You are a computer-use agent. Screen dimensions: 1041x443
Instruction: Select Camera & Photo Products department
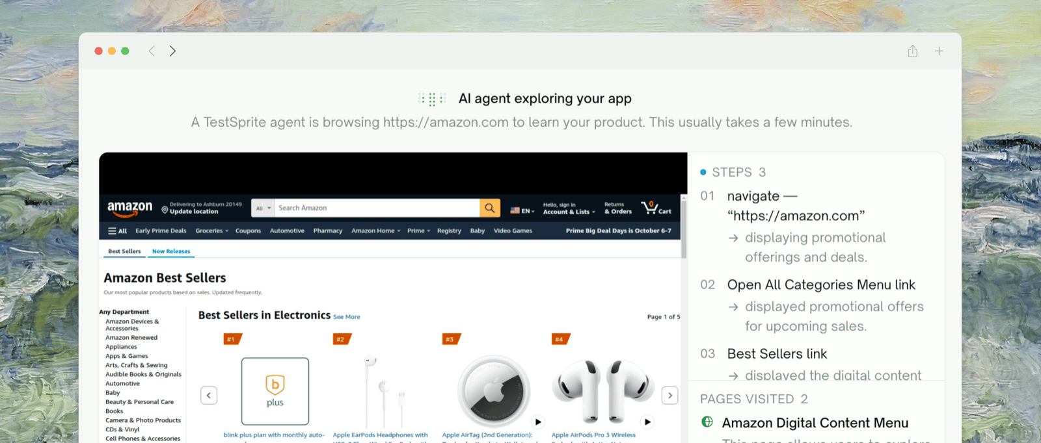click(x=143, y=420)
